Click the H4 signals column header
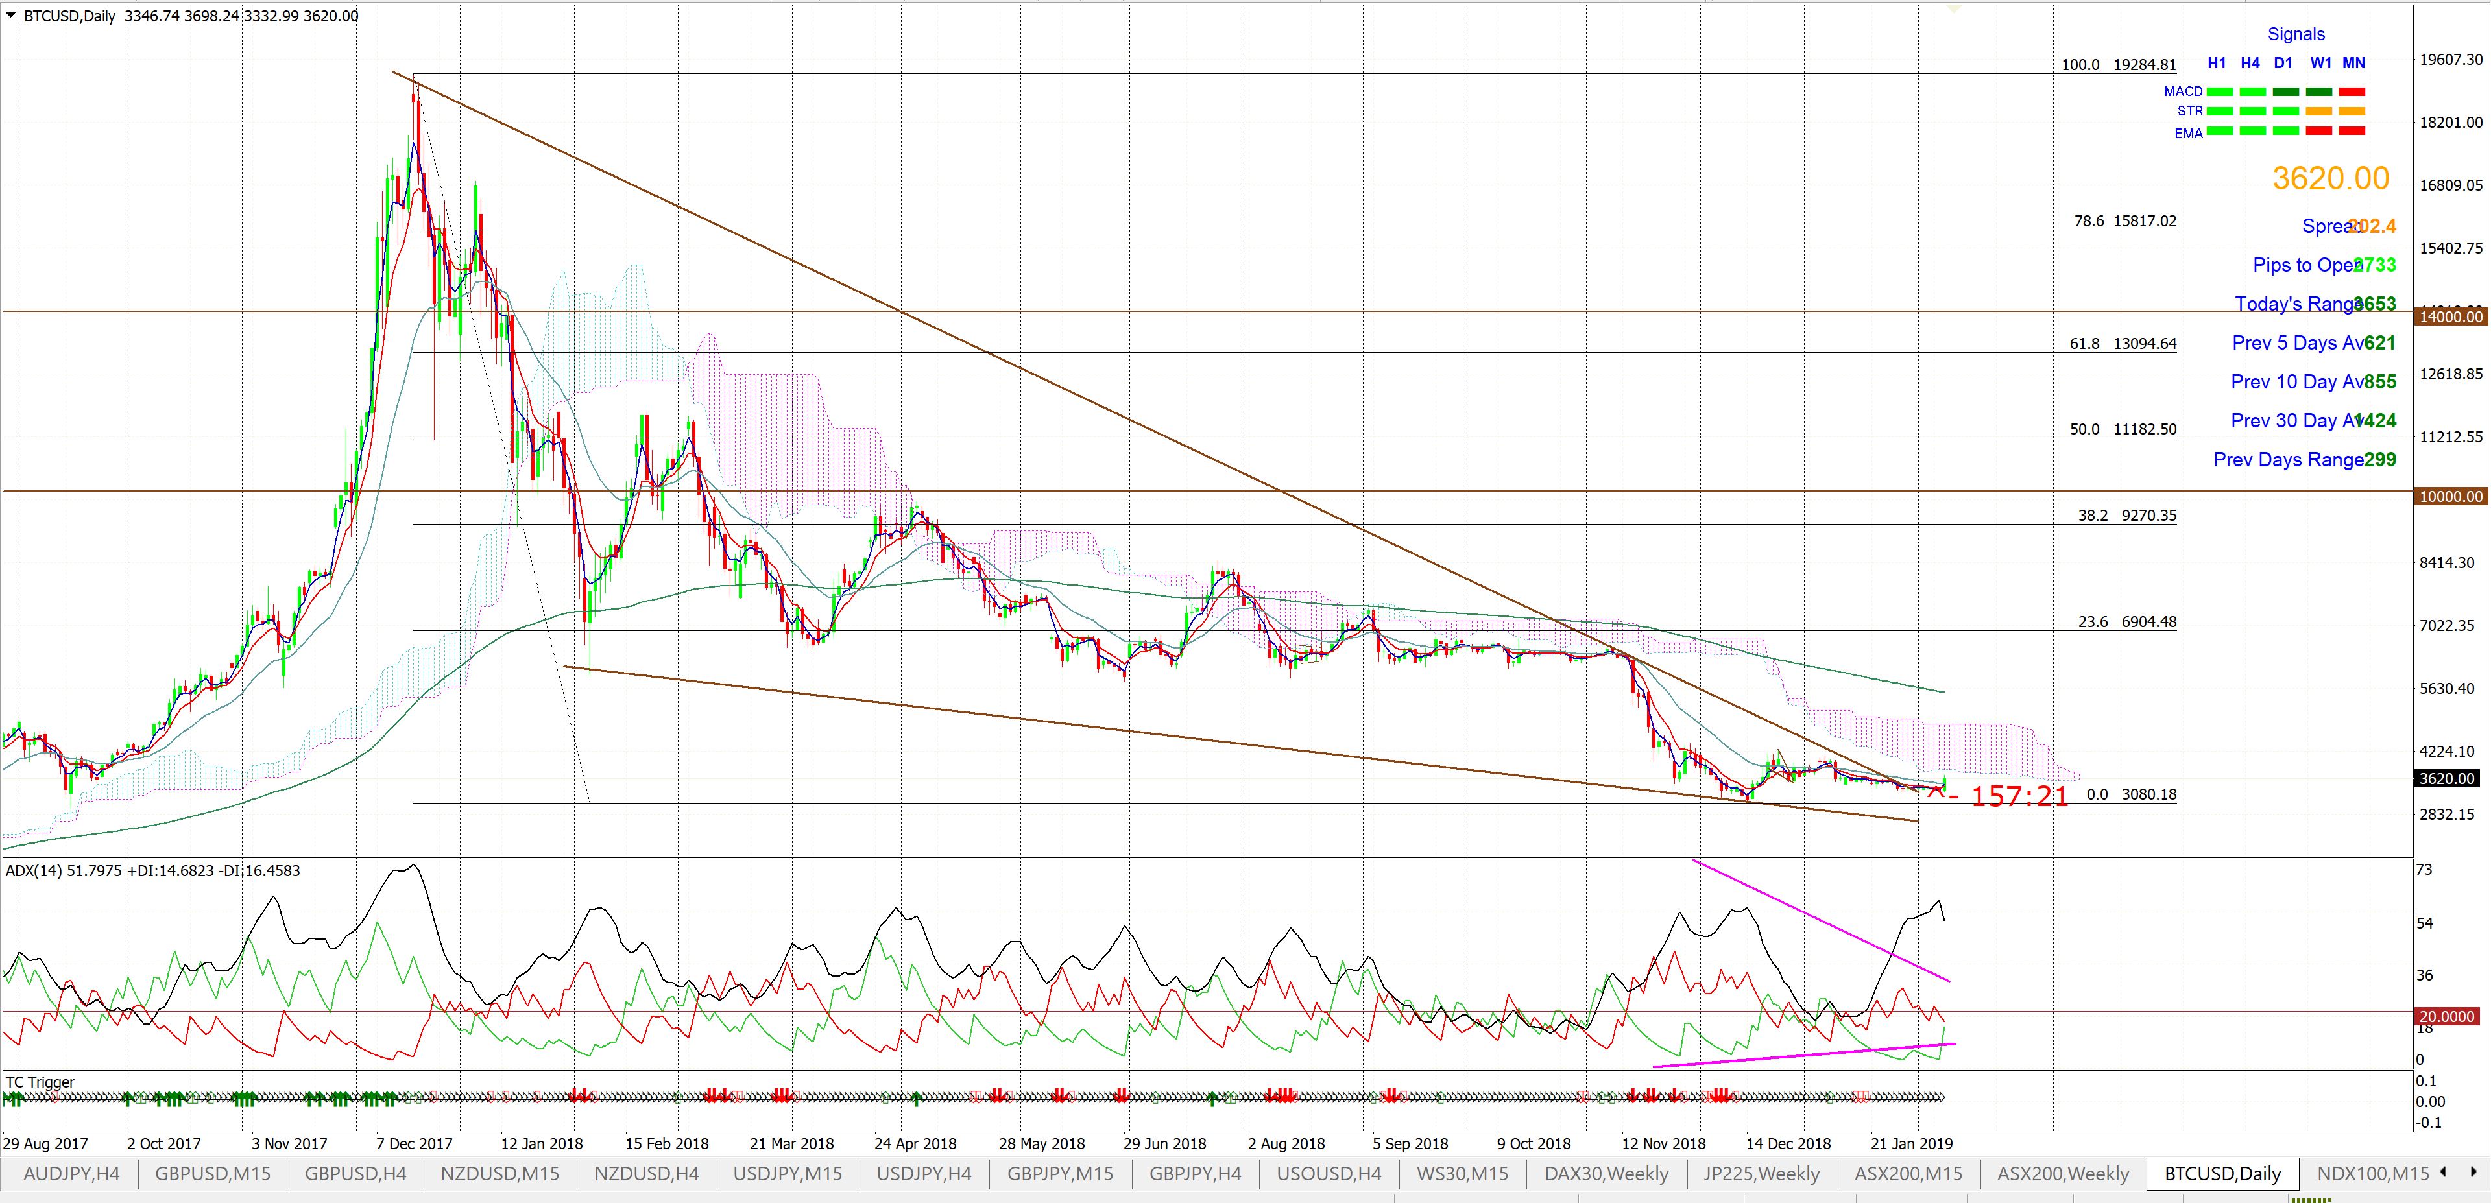This screenshot has height=1203, width=2491. [2250, 63]
